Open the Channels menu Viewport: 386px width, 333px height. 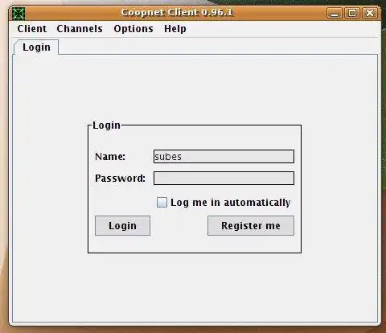pyautogui.click(x=80, y=29)
